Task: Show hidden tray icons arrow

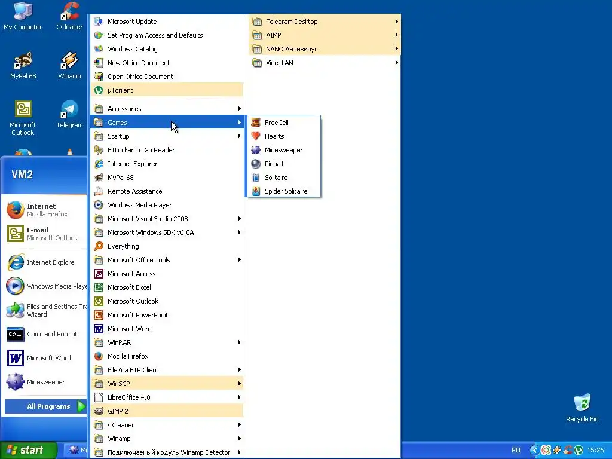Action: (534, 450)
